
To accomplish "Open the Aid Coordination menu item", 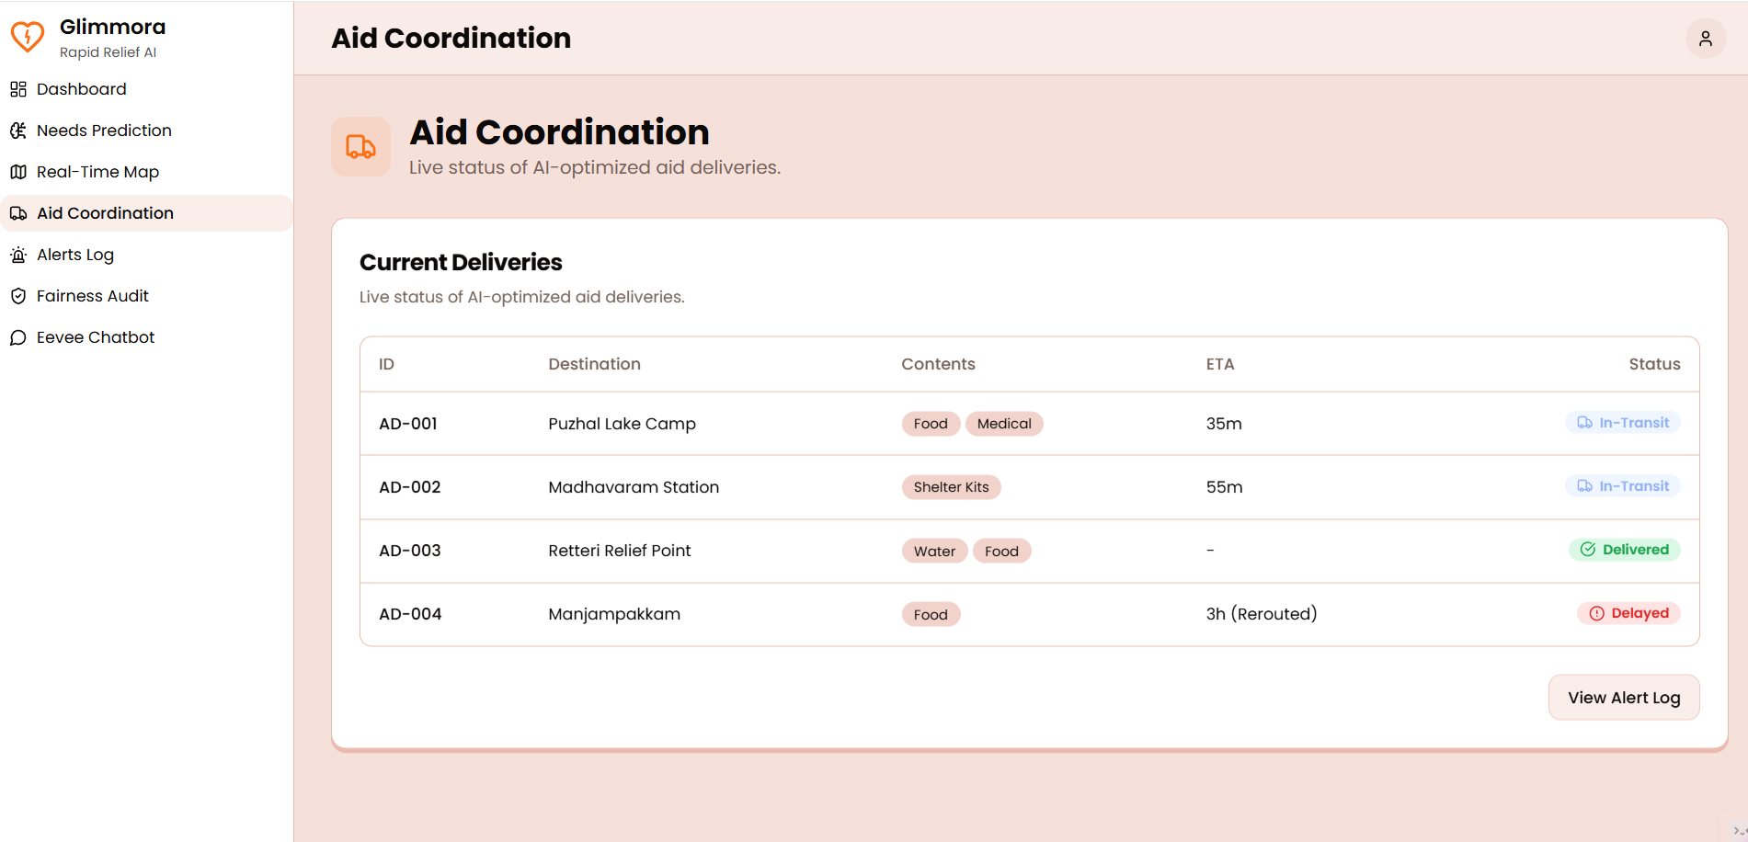I will point(147,213).
